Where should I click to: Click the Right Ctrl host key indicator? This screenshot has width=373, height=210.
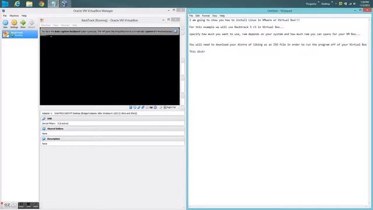click(170, 107)
